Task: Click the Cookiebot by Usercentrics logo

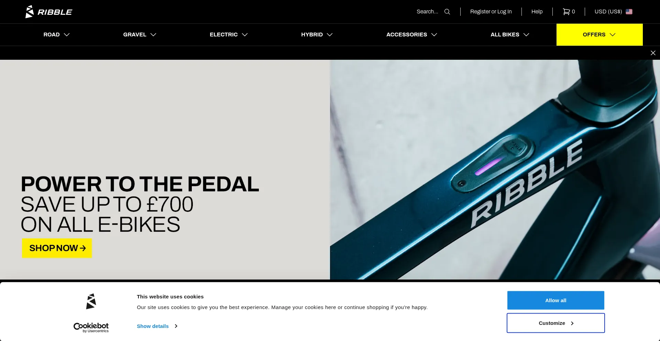Action: [91, 328]
